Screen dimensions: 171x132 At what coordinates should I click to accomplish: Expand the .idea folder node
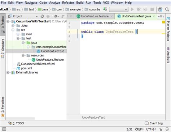click(13, 26)
